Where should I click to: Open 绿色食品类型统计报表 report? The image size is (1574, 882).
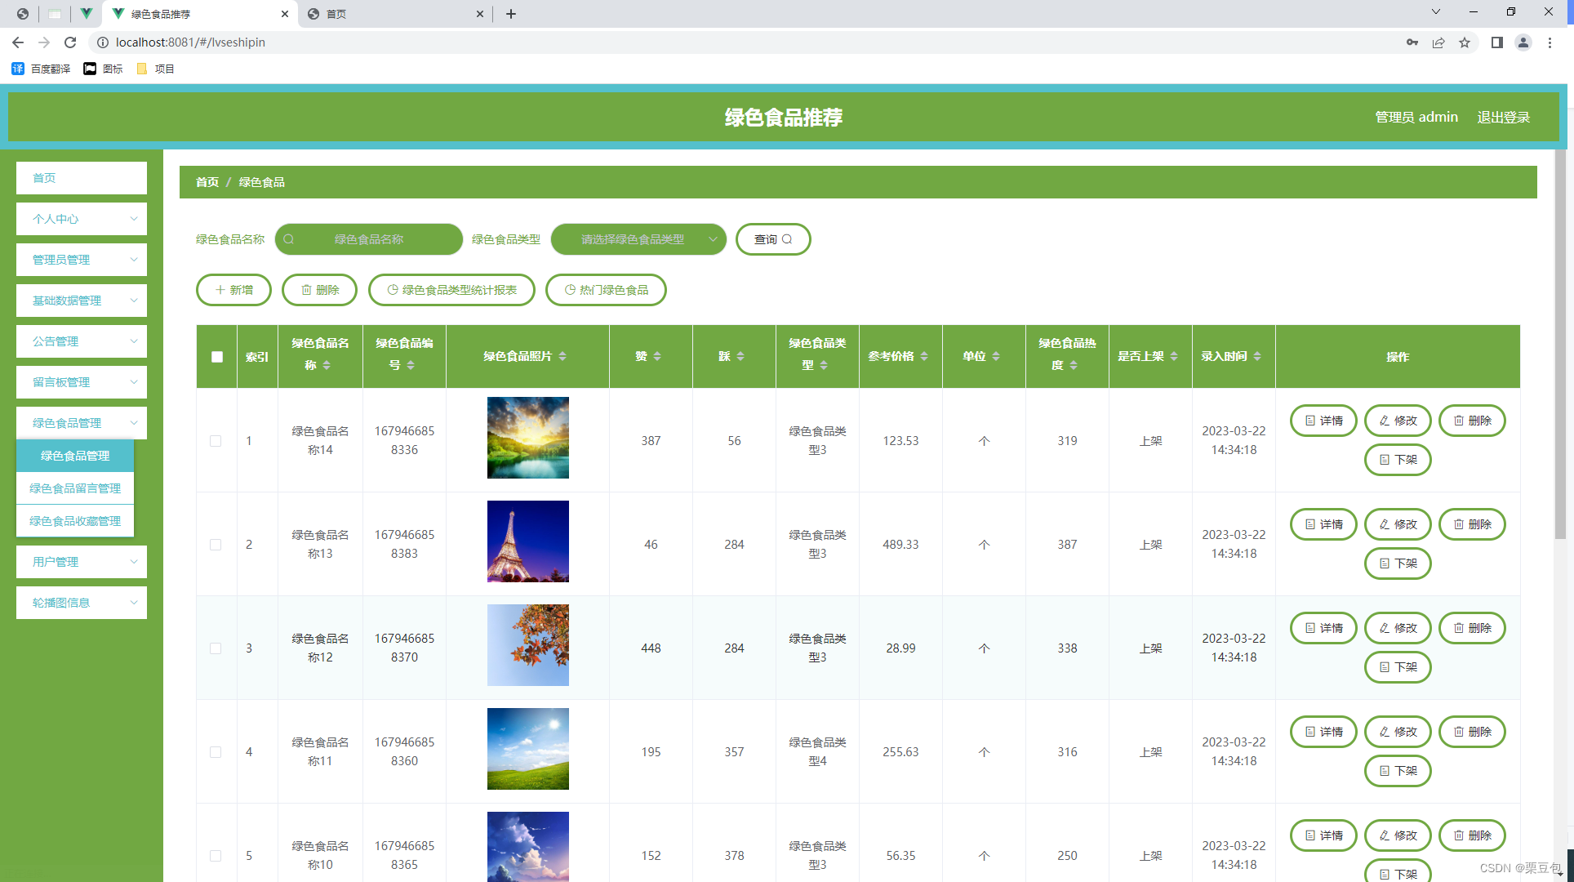pyautogui.click(x=451, y=290)
